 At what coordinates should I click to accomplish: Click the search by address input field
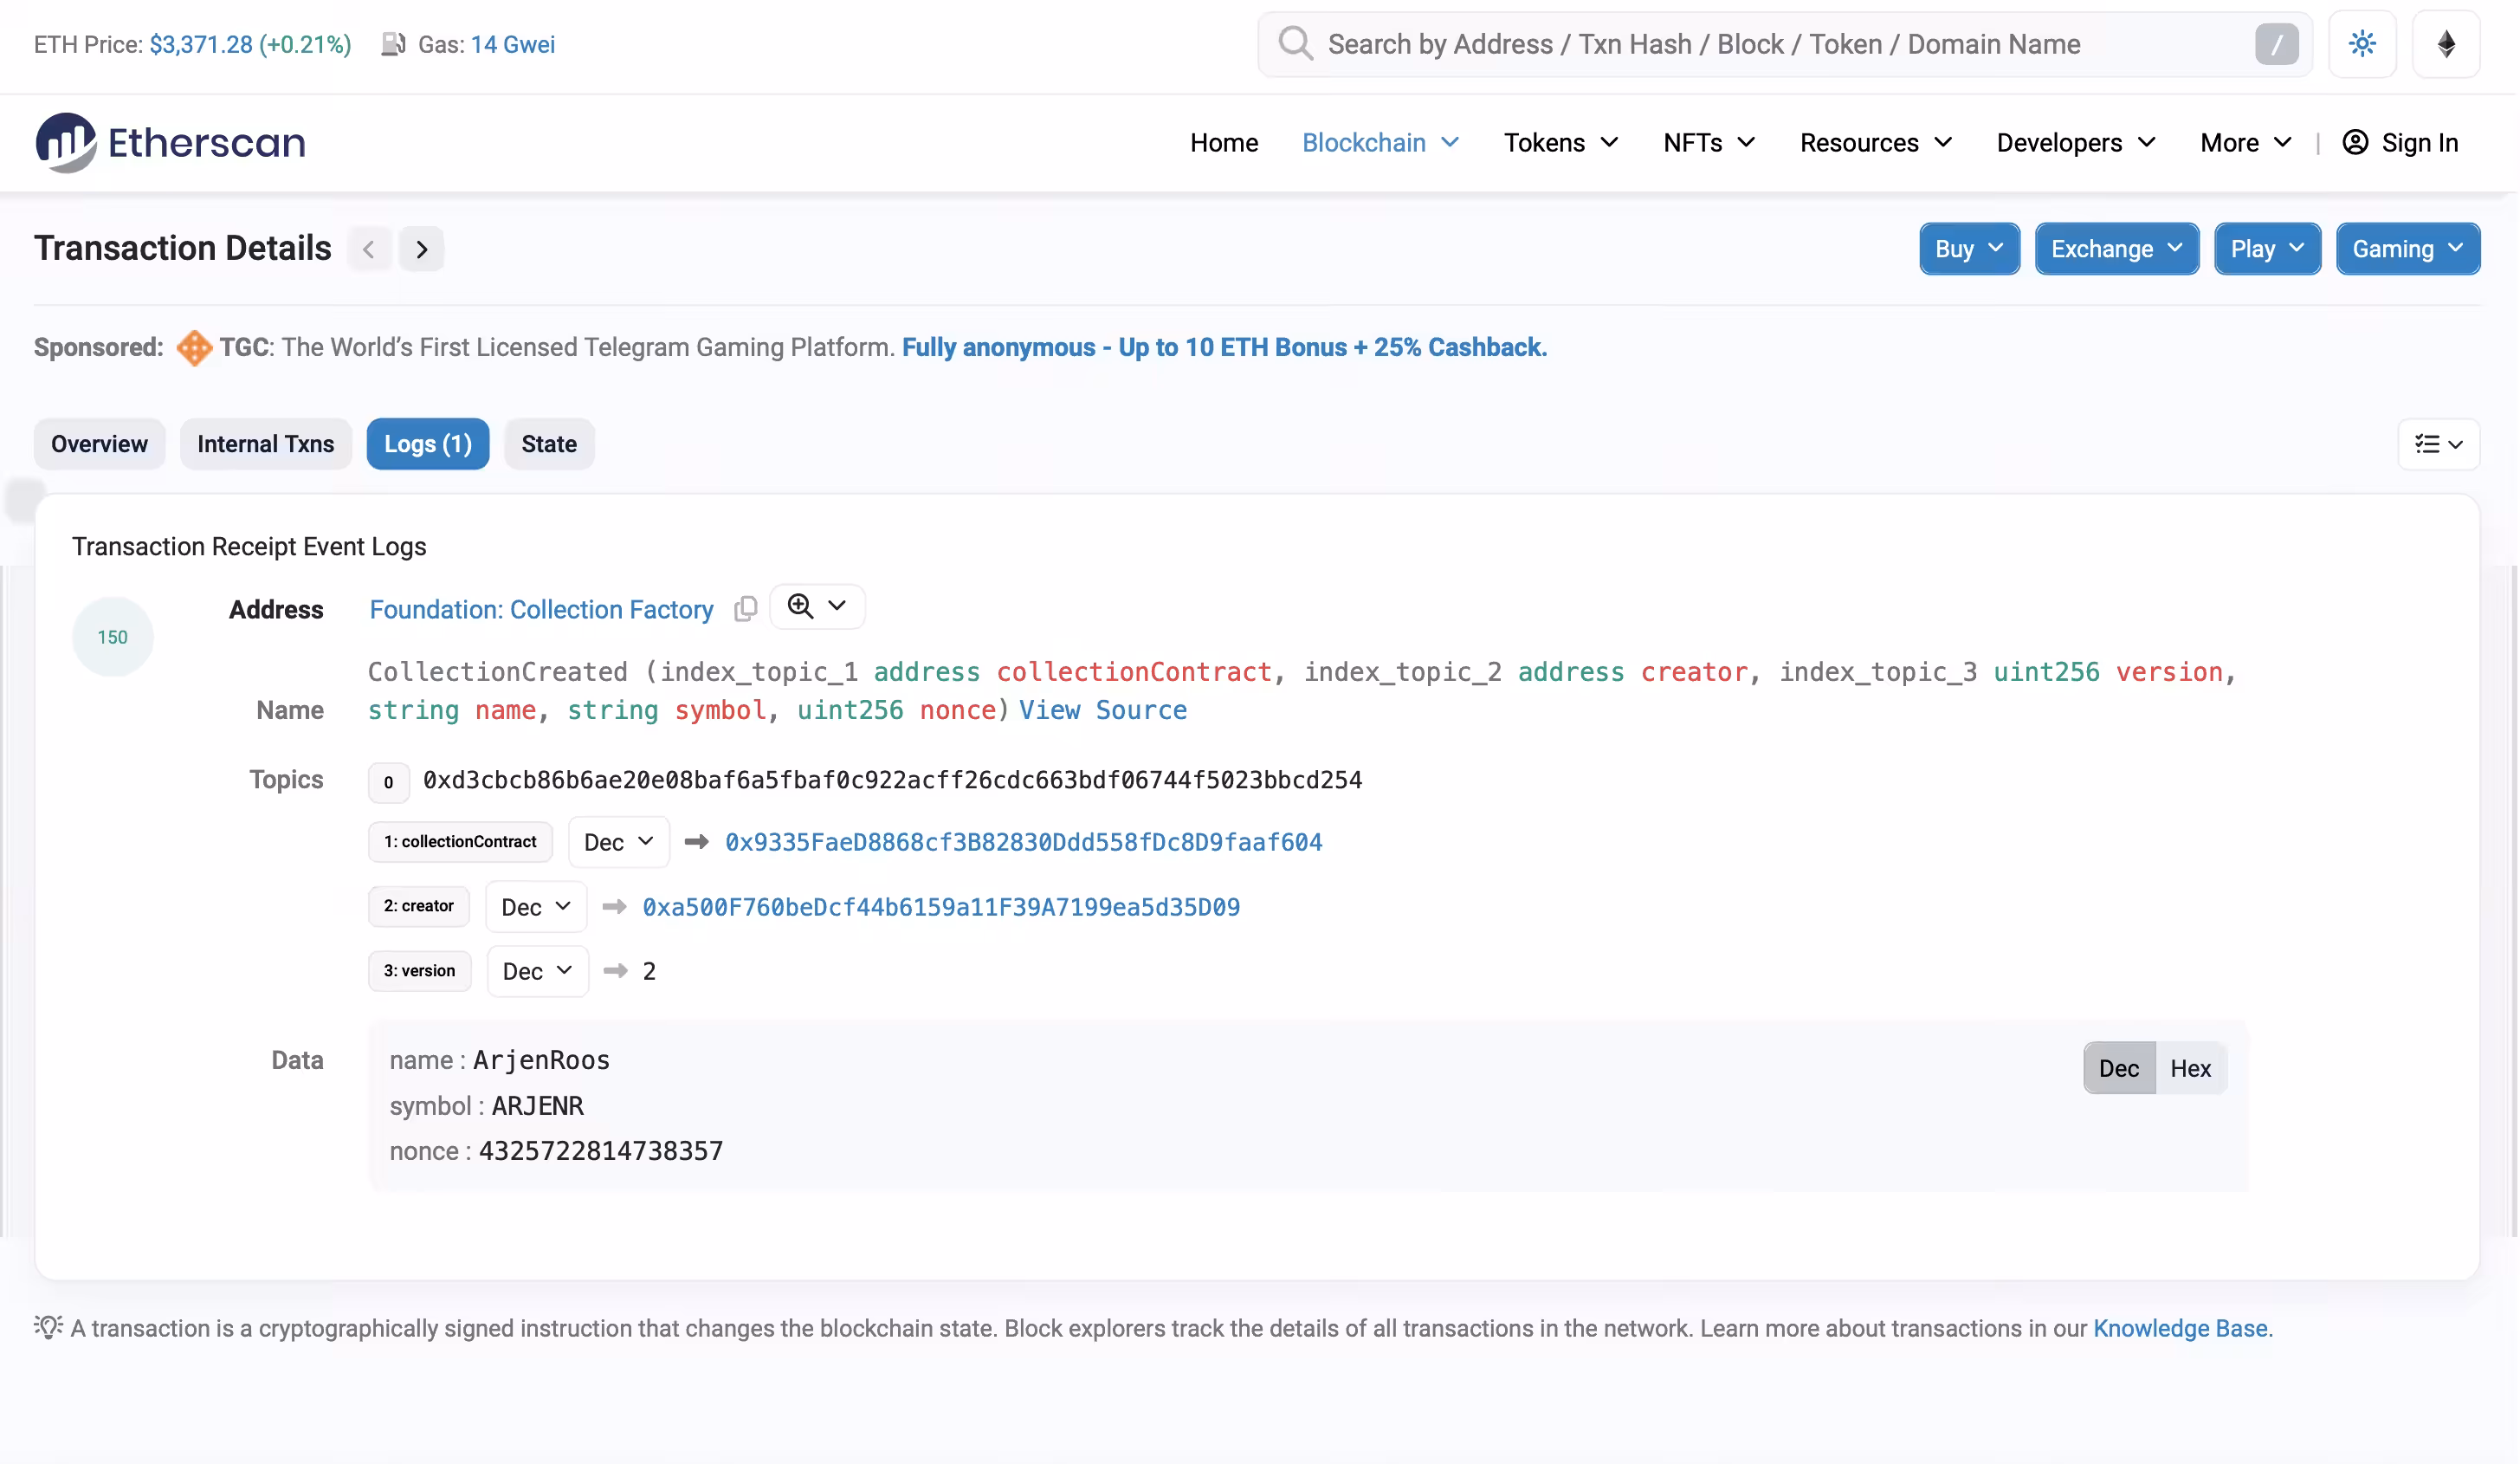[x=1785, y=44]
